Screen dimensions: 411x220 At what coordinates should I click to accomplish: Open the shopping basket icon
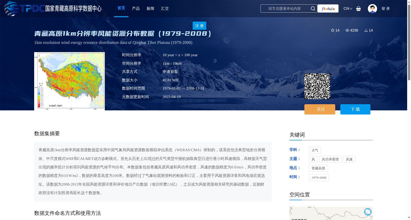[358, 8]
